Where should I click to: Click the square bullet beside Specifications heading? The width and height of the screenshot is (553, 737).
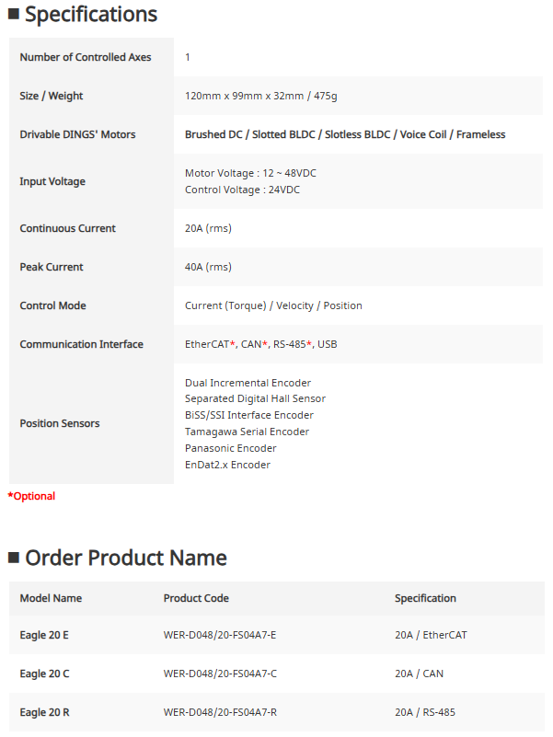click(x=14, y=15)
